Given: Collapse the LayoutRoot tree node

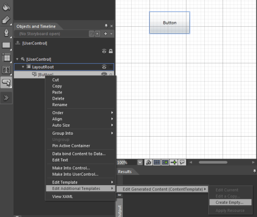Looking at the screenshot, I should (23, 67).
